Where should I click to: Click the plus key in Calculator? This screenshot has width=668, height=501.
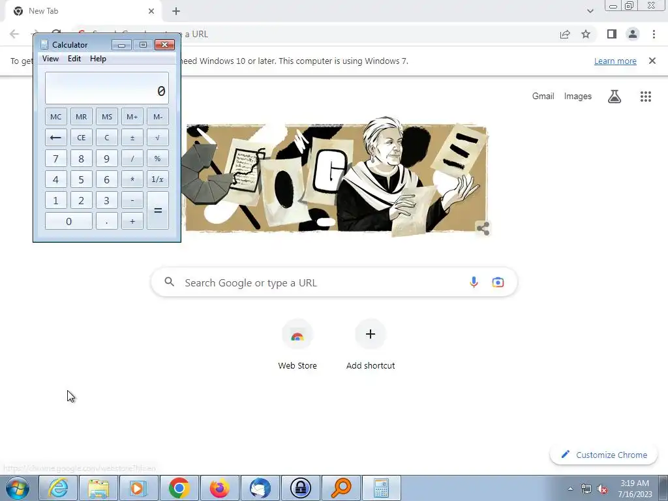(132, 221)
